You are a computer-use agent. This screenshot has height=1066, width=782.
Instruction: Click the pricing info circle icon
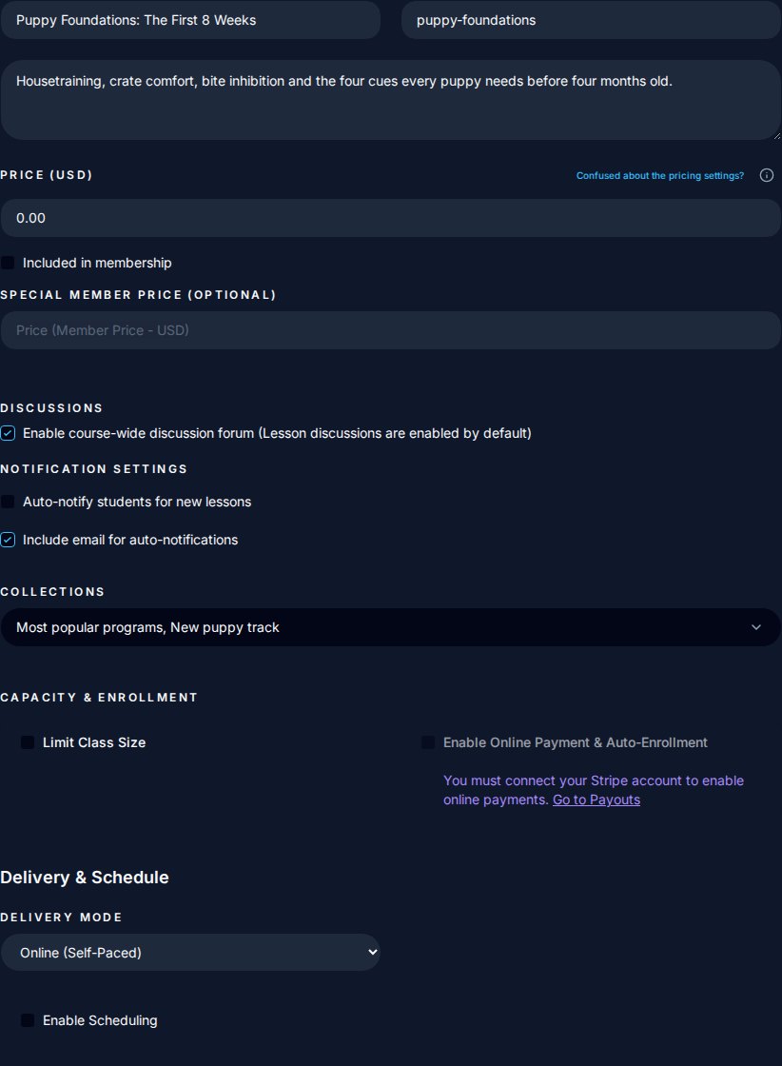767,175
